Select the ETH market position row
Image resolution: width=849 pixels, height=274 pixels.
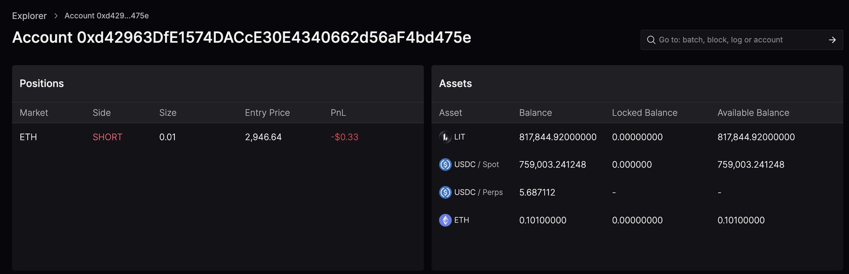coord(28,137)
